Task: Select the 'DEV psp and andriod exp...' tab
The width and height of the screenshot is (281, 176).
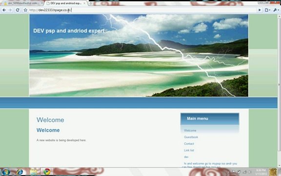Action: (x=65, y=3)
